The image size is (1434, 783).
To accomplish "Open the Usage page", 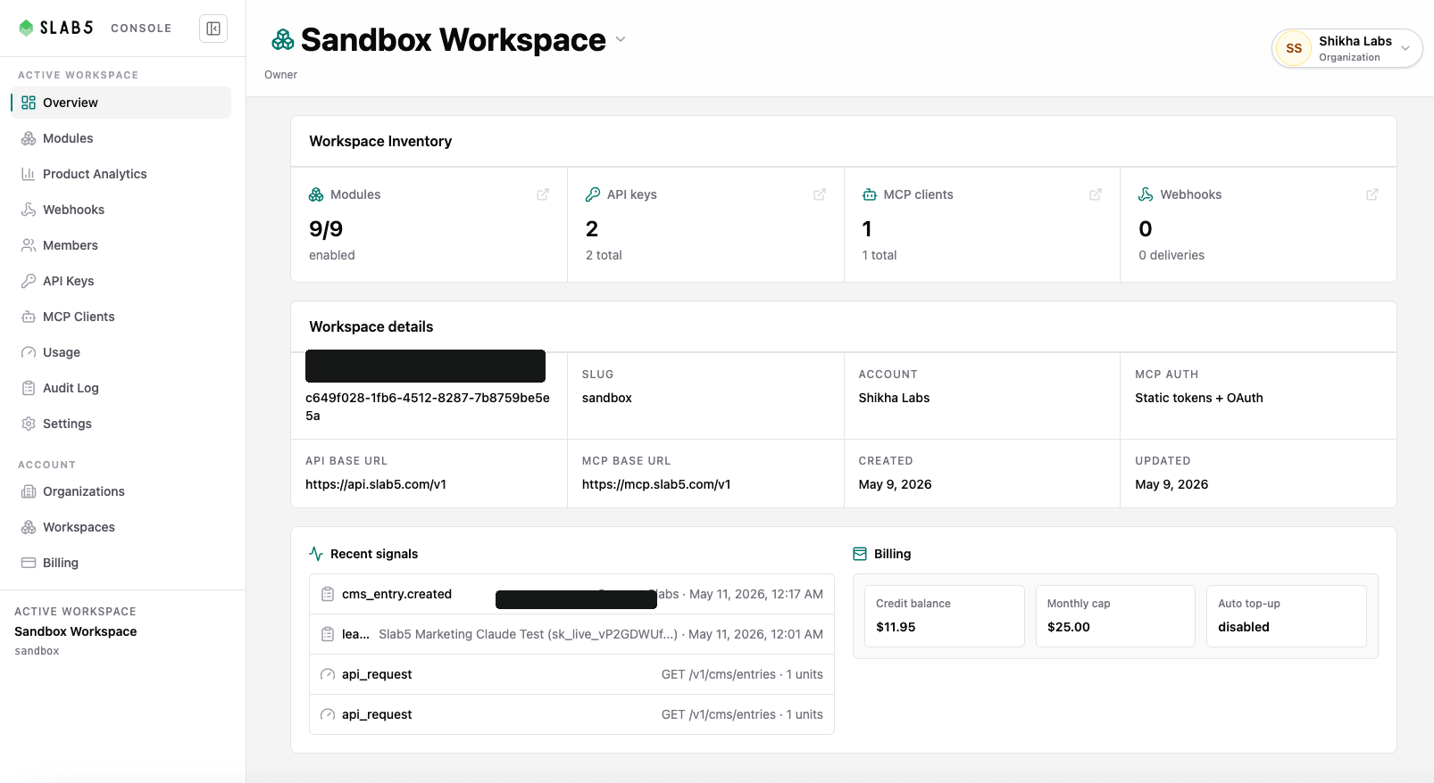I will pos(121,352).
